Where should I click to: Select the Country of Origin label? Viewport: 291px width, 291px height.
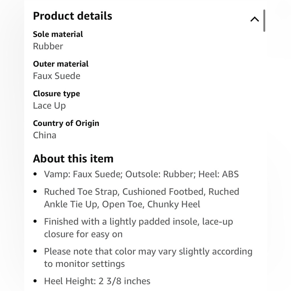pyautogui.click(x=66, y=123)
